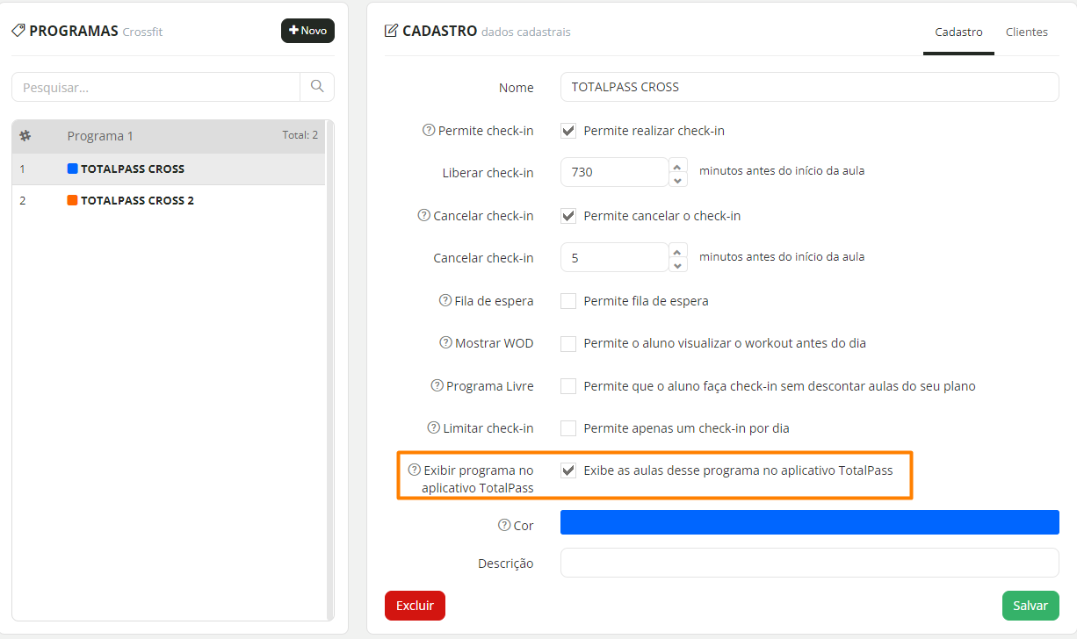Image resolution: width=1077 pixels, height=639 pixels.
Task: Select TOTALPASS CROSS 2 in program list
Action: pos(168,200)
